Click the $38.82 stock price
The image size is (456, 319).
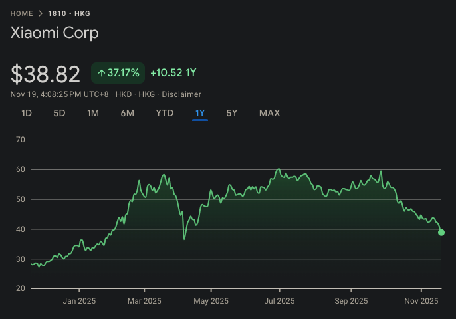point(45,74)
